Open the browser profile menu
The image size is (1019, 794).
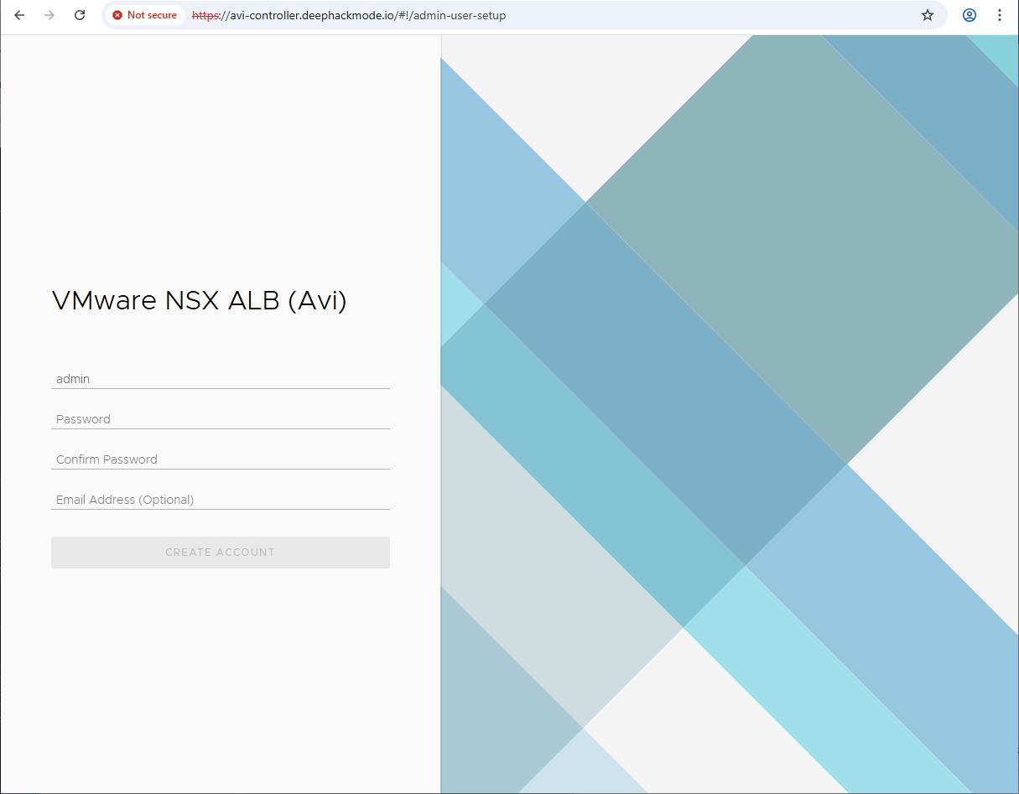pos(970,15)
